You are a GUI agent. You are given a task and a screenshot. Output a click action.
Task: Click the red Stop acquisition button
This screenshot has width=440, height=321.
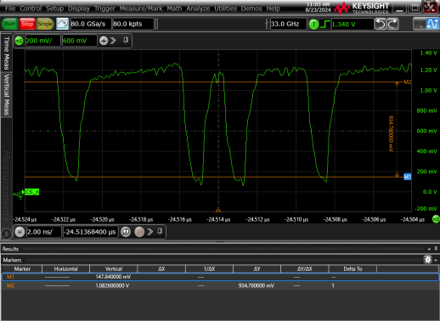(27, 24)
